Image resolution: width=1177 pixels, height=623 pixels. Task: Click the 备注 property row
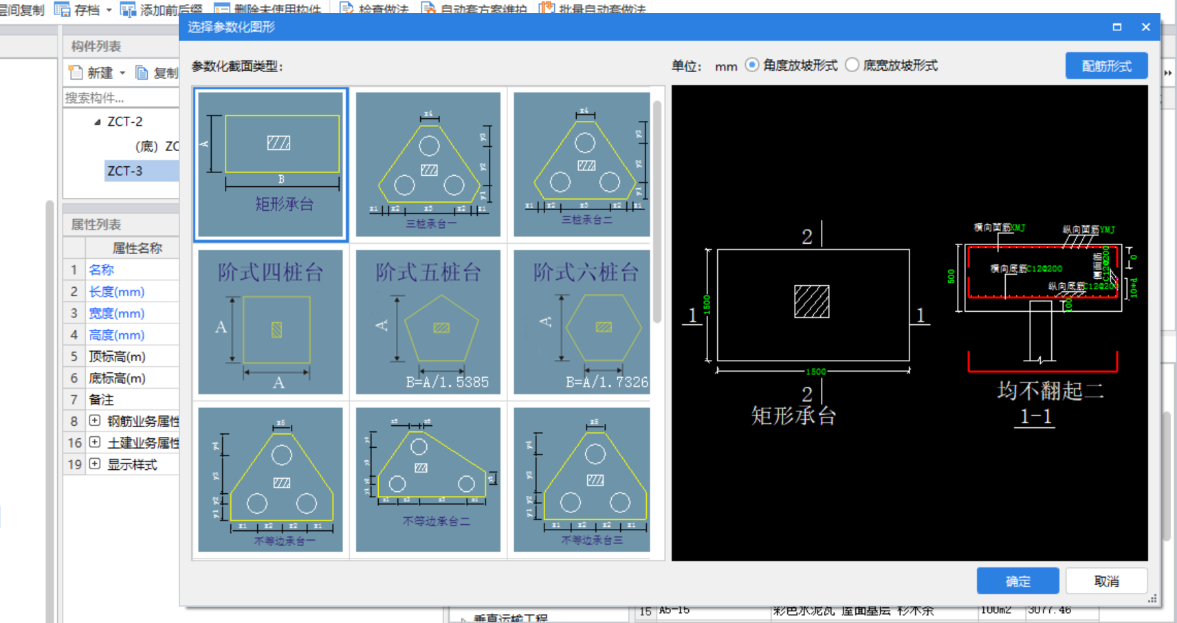pyautogui.click(x=121, y=400)
